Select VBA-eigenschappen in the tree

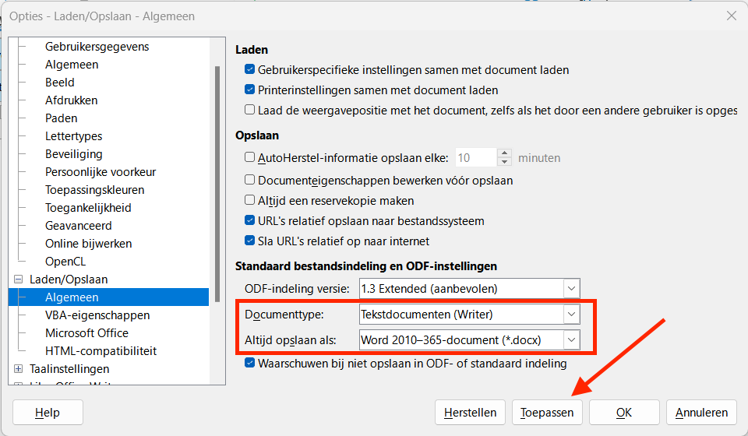click(x=97, y=315)
